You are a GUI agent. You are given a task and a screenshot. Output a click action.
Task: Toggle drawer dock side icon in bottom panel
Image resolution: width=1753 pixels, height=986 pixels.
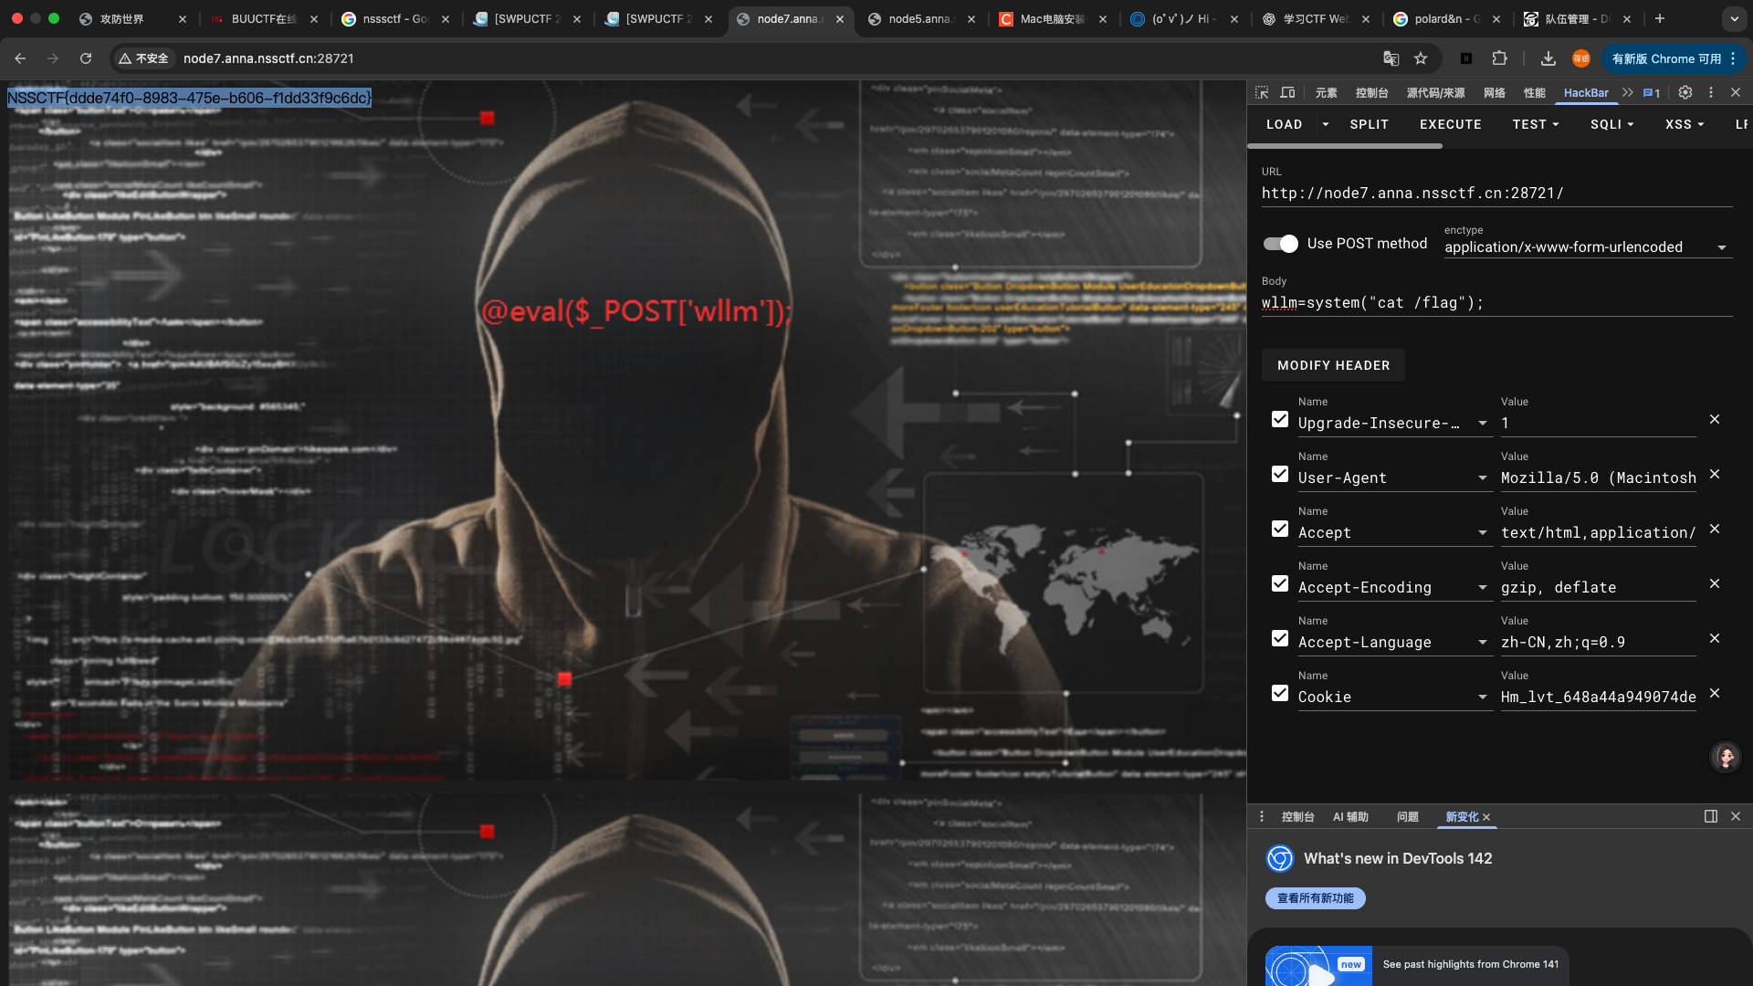(x=1711, y=816)
